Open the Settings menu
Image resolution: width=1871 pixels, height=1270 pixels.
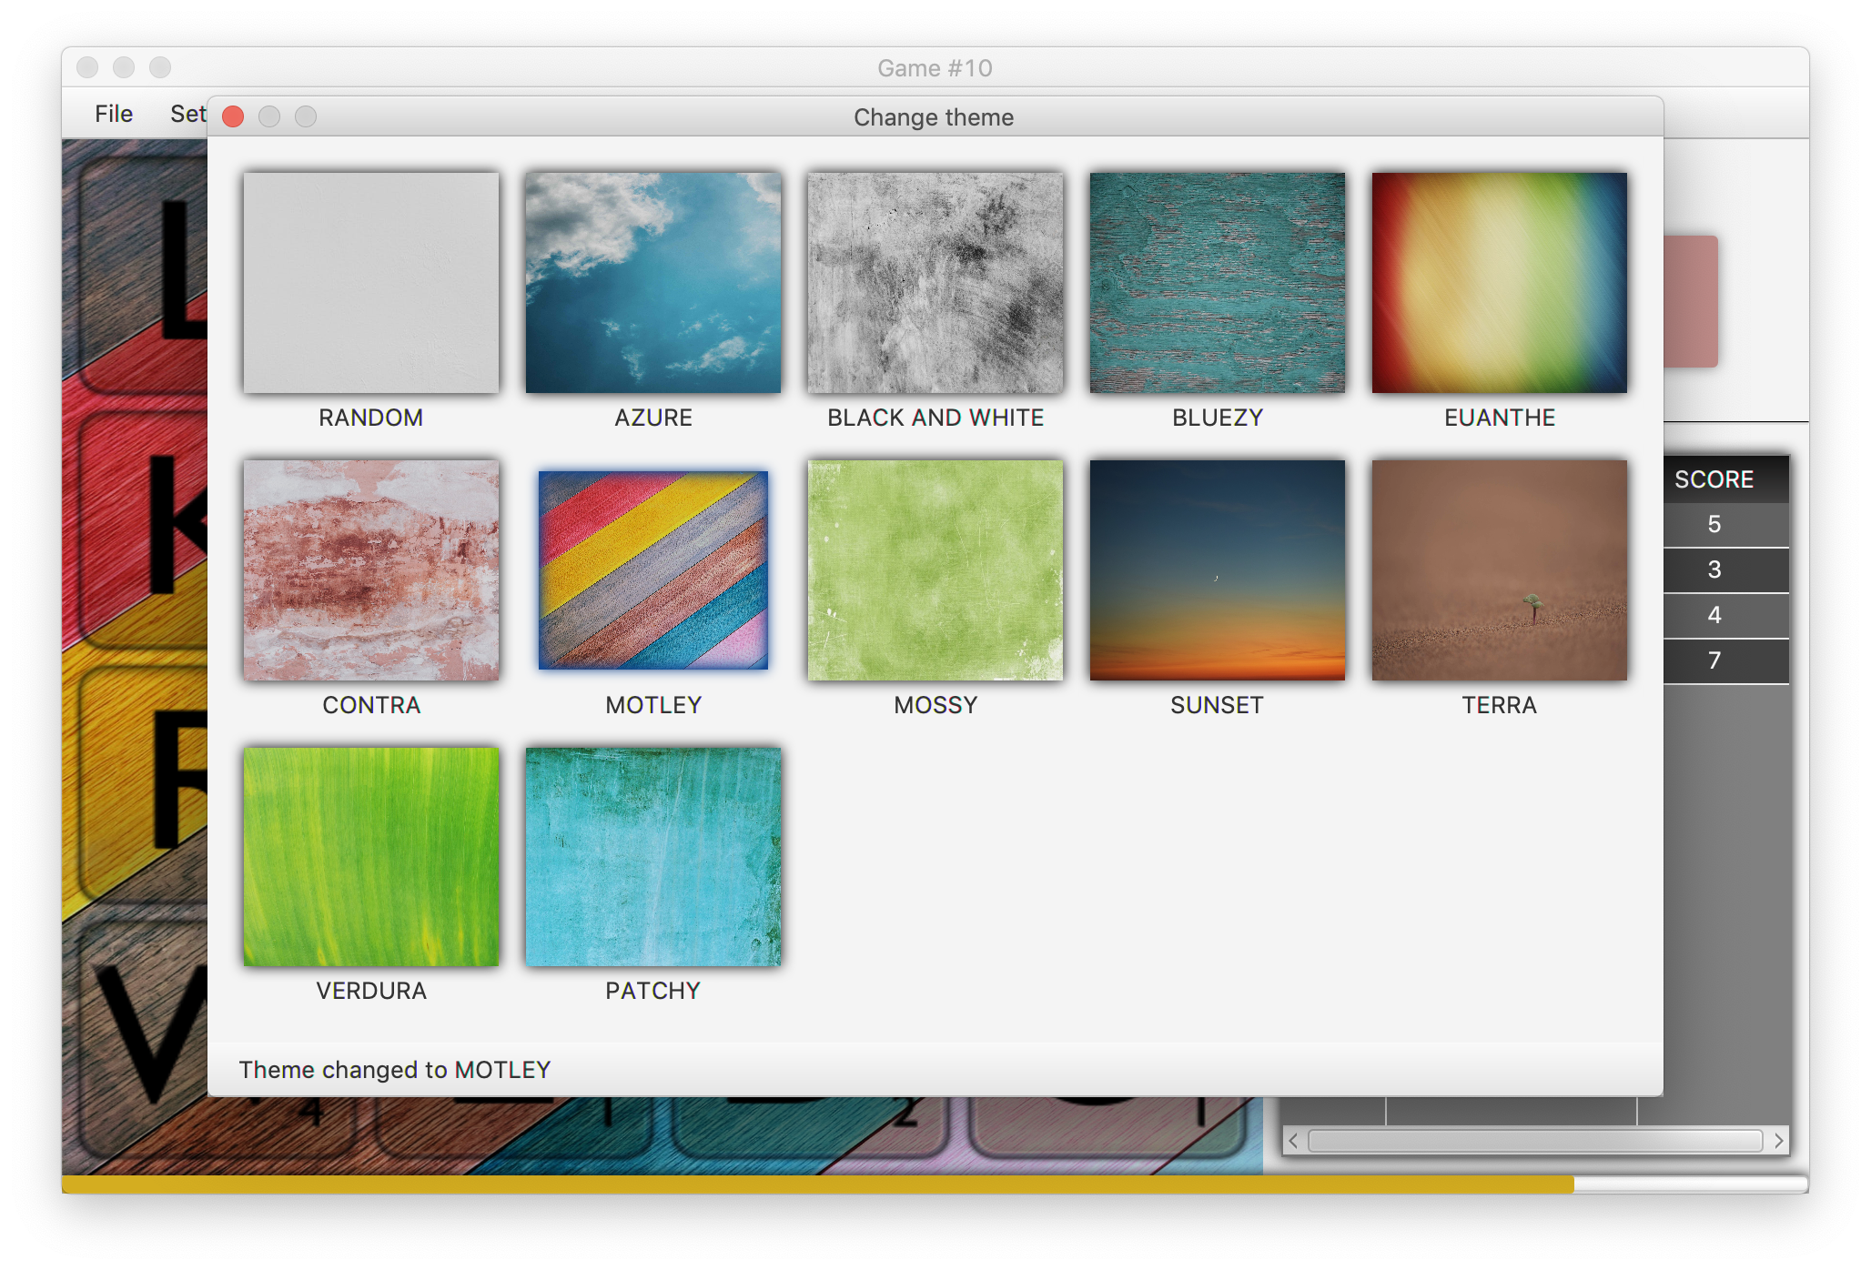pos(188,113)
